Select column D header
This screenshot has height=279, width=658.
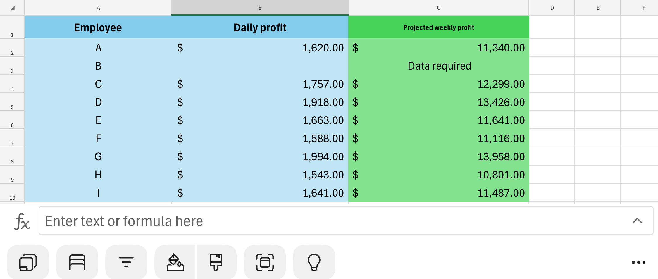(x=552, y=8)
